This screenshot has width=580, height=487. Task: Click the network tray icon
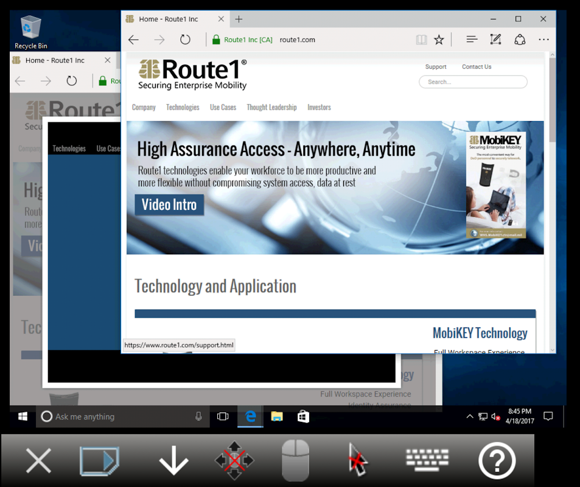483,416
